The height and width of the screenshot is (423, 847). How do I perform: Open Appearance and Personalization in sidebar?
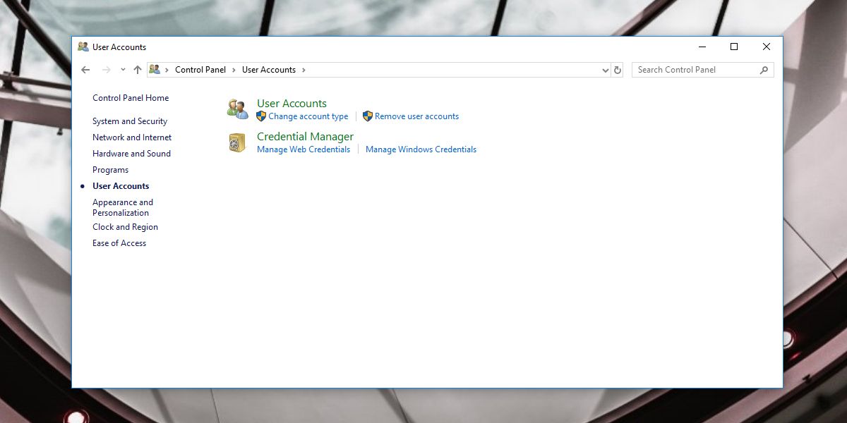point(123,207)
